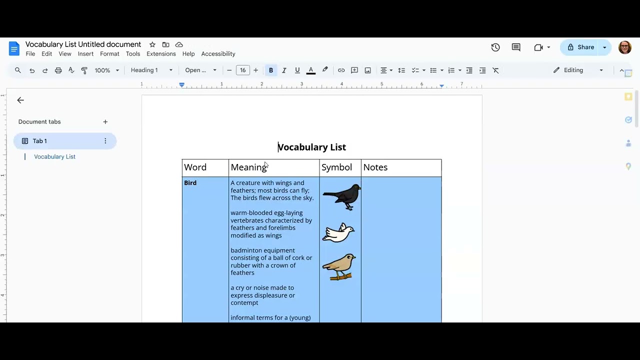Pick a highlight color
The width and height of the screenshot is (640, 360).
coord(325,70)
